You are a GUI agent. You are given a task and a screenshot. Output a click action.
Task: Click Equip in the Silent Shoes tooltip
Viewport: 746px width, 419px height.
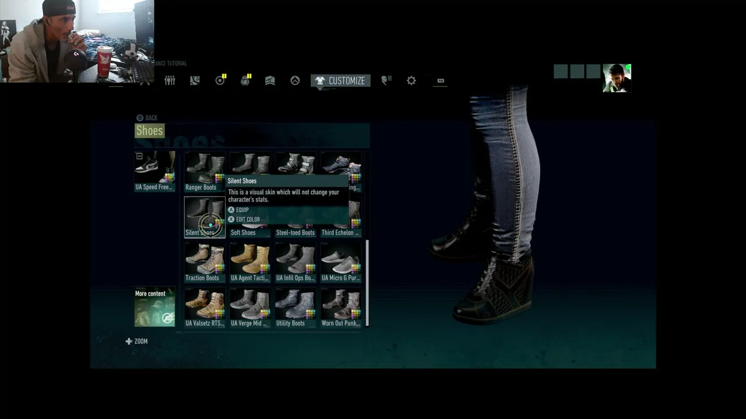click(x=239, y=210)
